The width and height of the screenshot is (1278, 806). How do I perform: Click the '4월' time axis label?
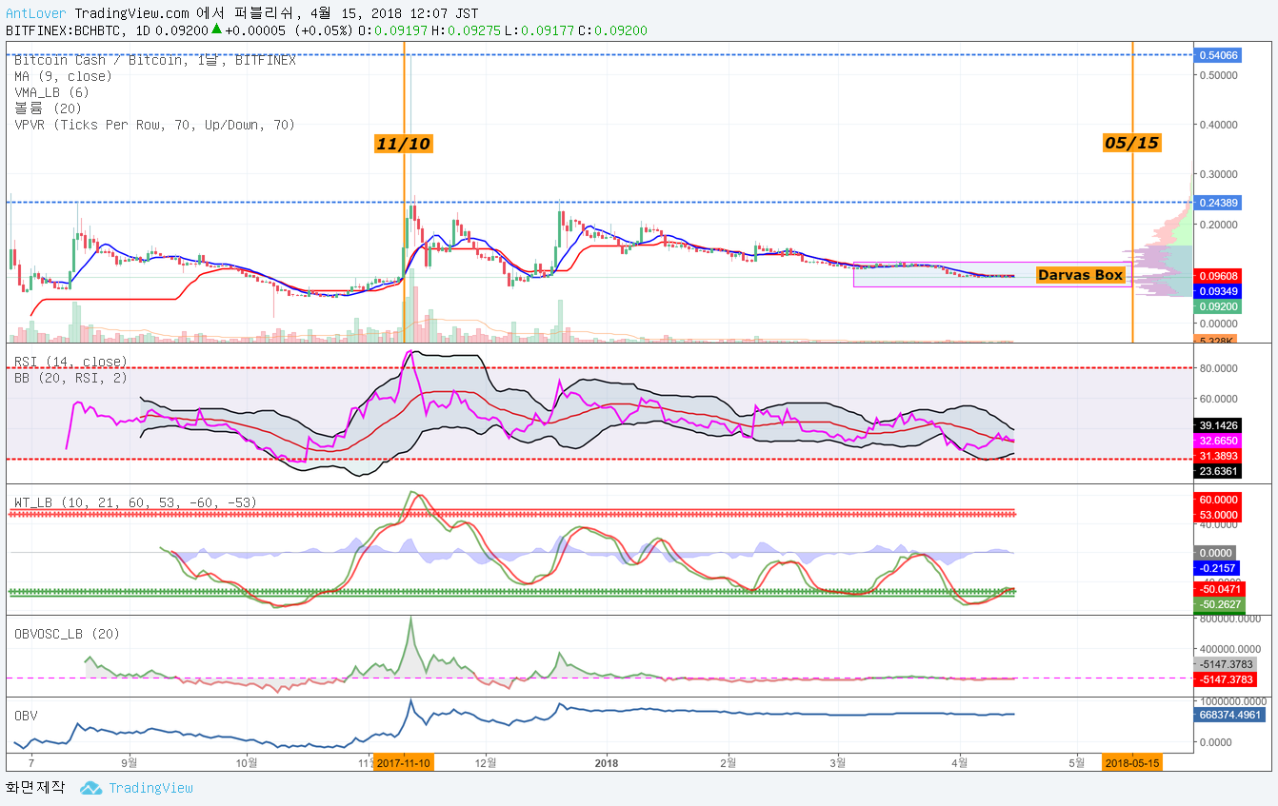pos(960,763)
